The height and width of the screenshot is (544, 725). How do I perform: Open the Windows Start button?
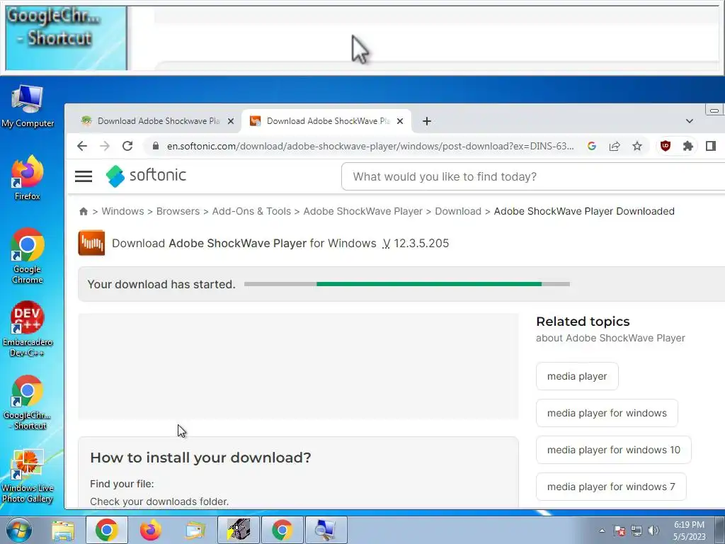coord(19,530)
